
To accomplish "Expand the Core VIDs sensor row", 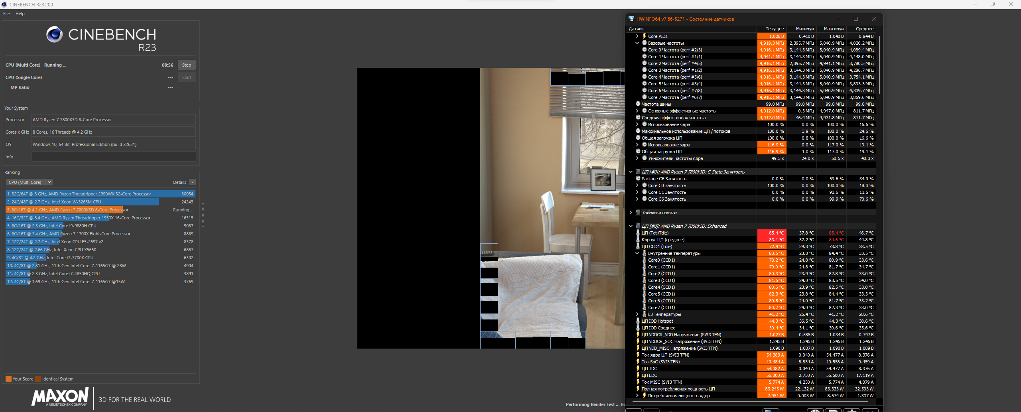I will (x=637, y=36).
